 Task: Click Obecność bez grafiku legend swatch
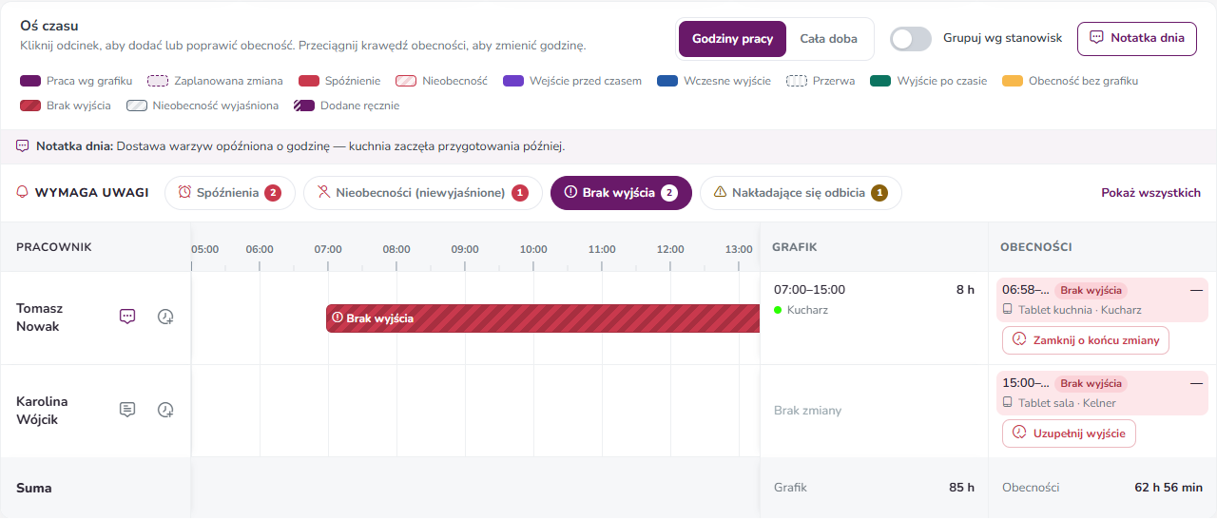(x=1012, y=82)
